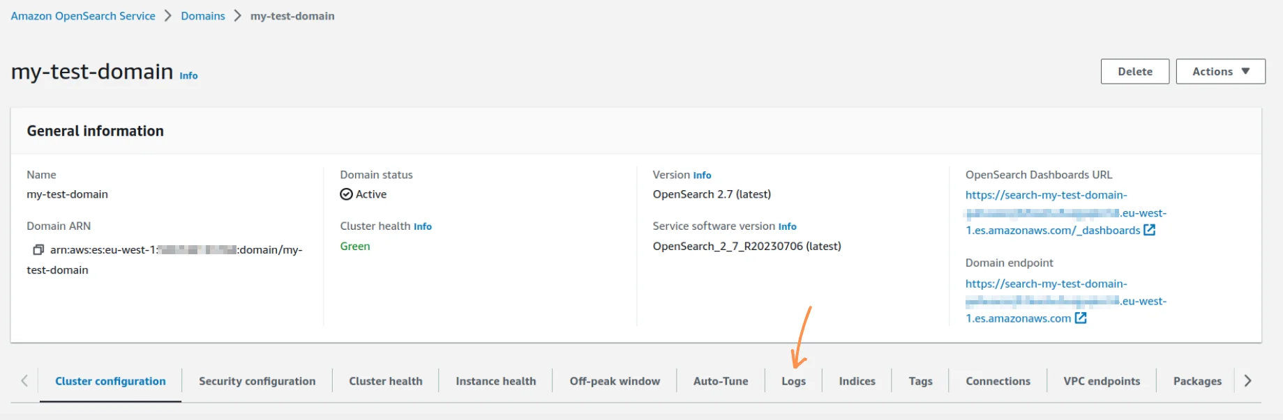This screenshot has width=1283, height=420.
Task: Open Info link next to Version
Action: 702,176
